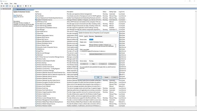
Task: Click the Start Service play icon
Action: [23, 6]
